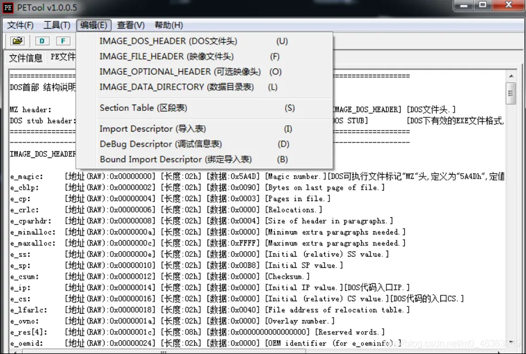Choose IMAGE_OPTIONAL_HEADER (可选映像头) entry
526x354 pixels.
(x=204, y=72)
